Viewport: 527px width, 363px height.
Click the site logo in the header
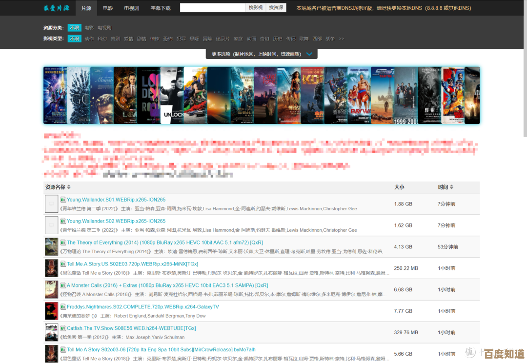click(x=57, y=8)
